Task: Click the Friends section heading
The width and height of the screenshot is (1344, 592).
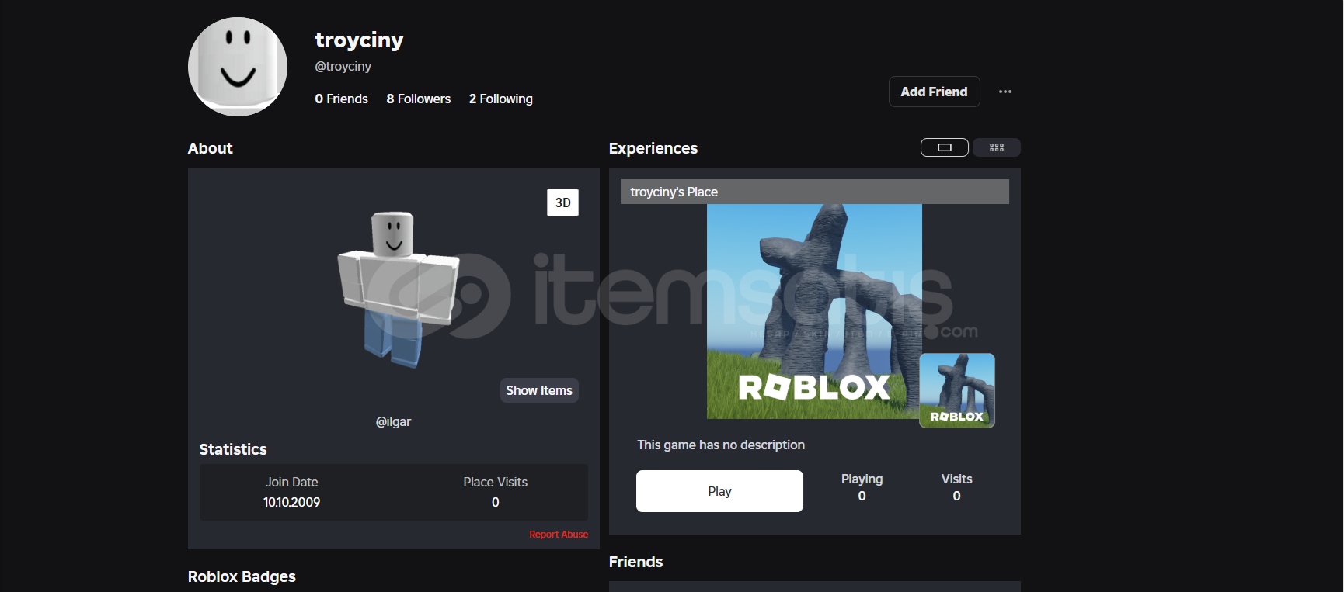Action: click(635, 562)
